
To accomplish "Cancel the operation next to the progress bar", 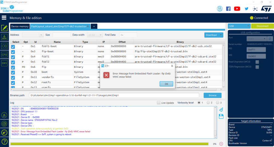I will [x=221, y=144].
